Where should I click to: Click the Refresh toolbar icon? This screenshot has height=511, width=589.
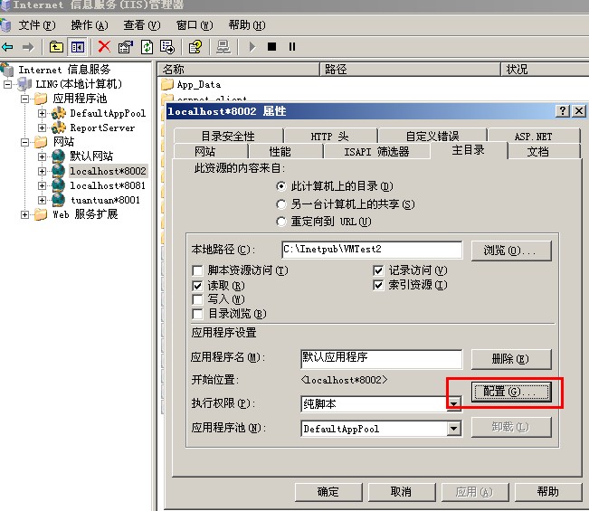[147, 47]
